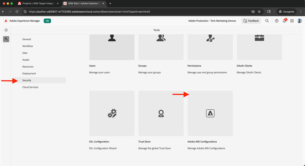305x166 pixels.
Task: Click Adobe Production - Tech Marketing Demos label
Action: coord(212,21)
